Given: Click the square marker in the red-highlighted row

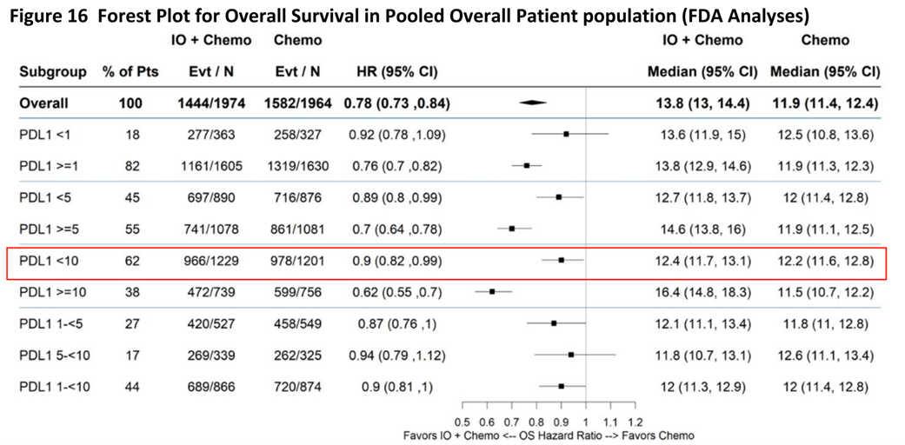Looking at the screenshot, I should [x=562, y=260].
